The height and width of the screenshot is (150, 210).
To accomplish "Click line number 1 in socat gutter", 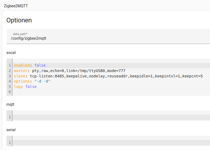I will (x=10, y=66).
